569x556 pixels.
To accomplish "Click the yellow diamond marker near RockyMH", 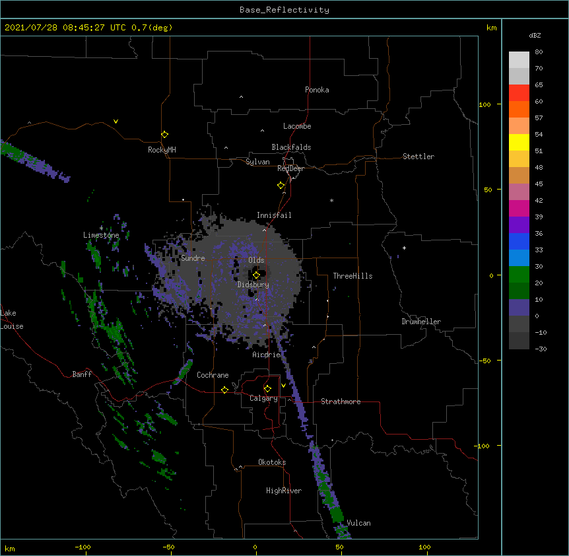I will (x=165, y=135).
